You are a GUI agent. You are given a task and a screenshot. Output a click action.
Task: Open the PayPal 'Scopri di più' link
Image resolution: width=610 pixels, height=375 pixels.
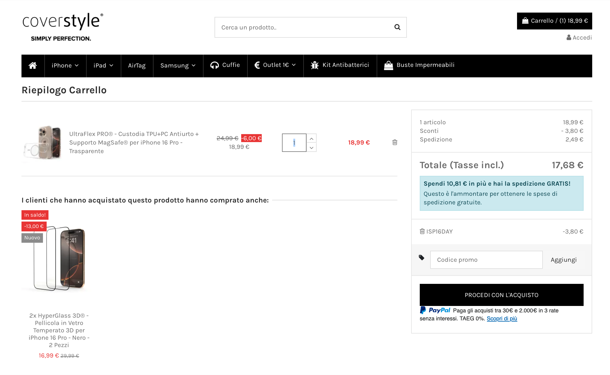pyautogui.click(x=502, y=319)
